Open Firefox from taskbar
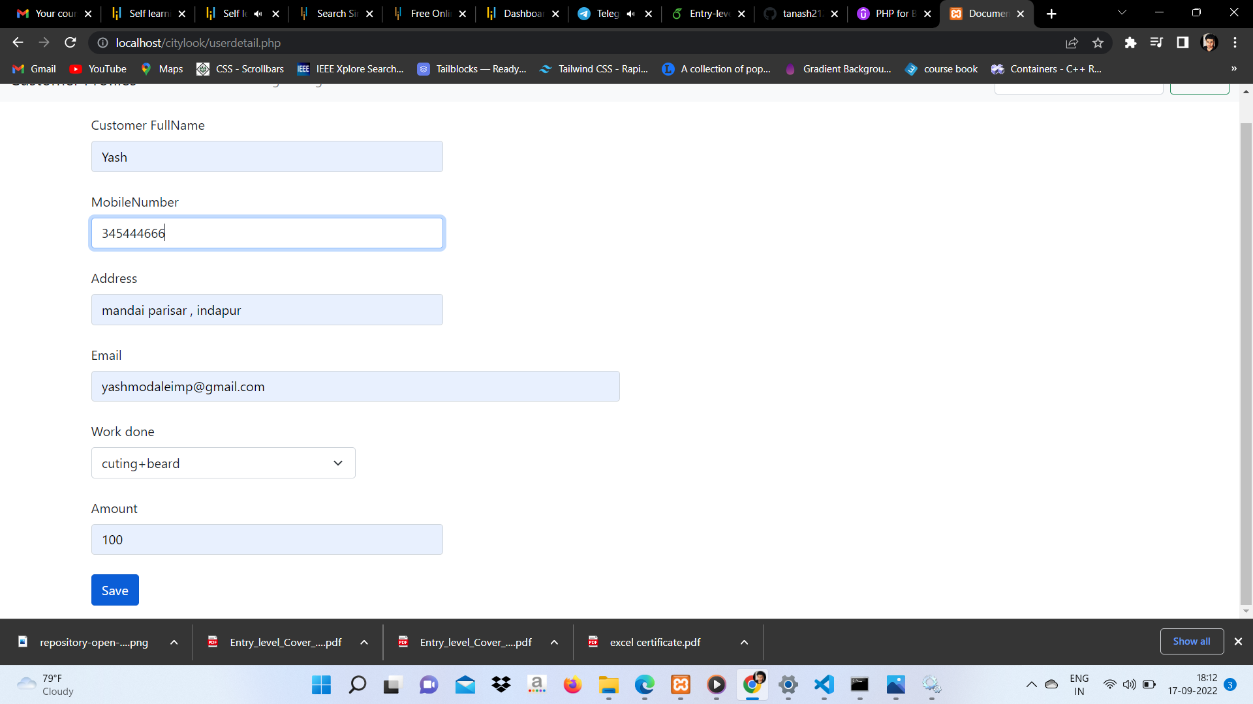The width and height of the screenshot is (1253, 704). click(572, 684)
